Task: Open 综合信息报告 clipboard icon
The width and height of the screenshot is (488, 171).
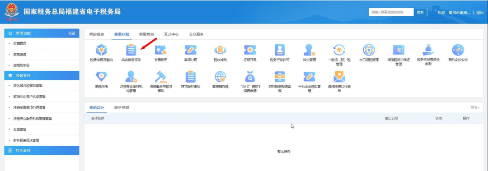Action: tap(131, 50)
